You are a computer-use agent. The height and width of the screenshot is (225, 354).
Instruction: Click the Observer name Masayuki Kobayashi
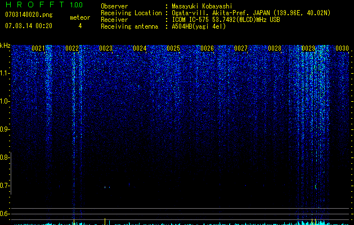click(202, 7)
